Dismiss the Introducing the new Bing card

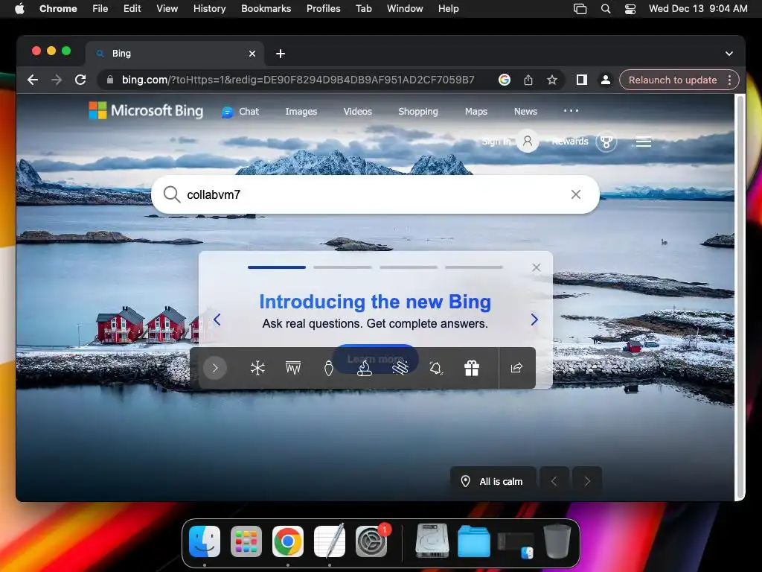537,267
